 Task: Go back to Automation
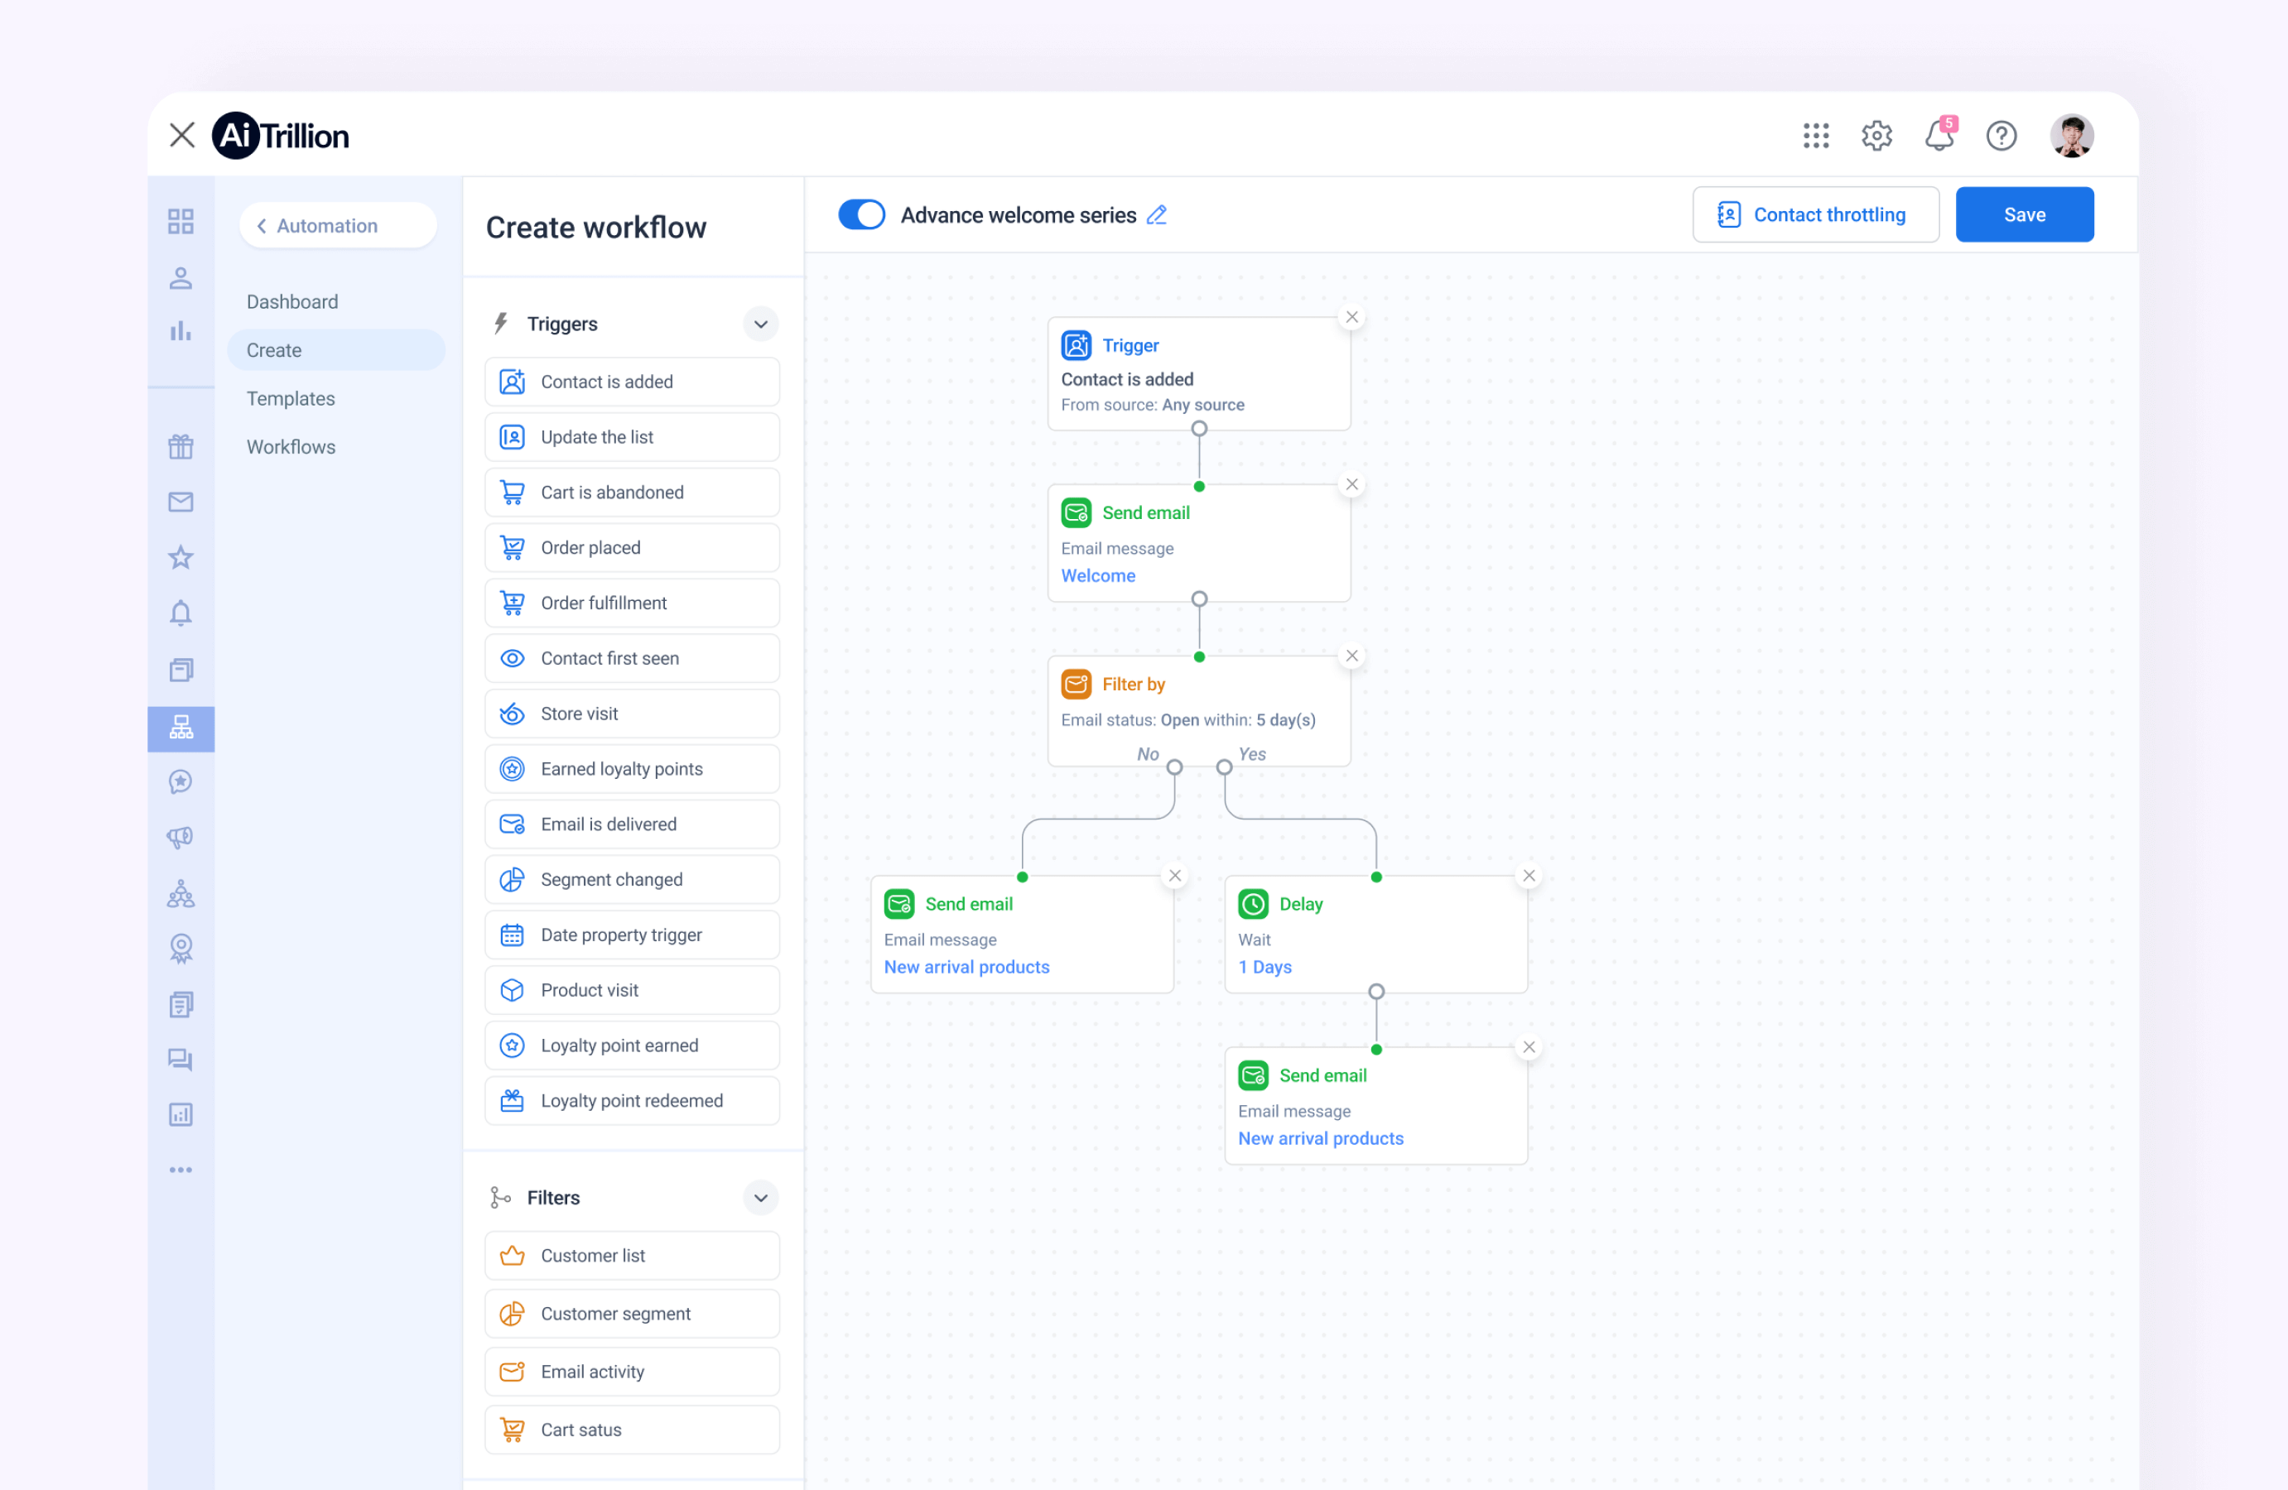[x=336, y=225]
